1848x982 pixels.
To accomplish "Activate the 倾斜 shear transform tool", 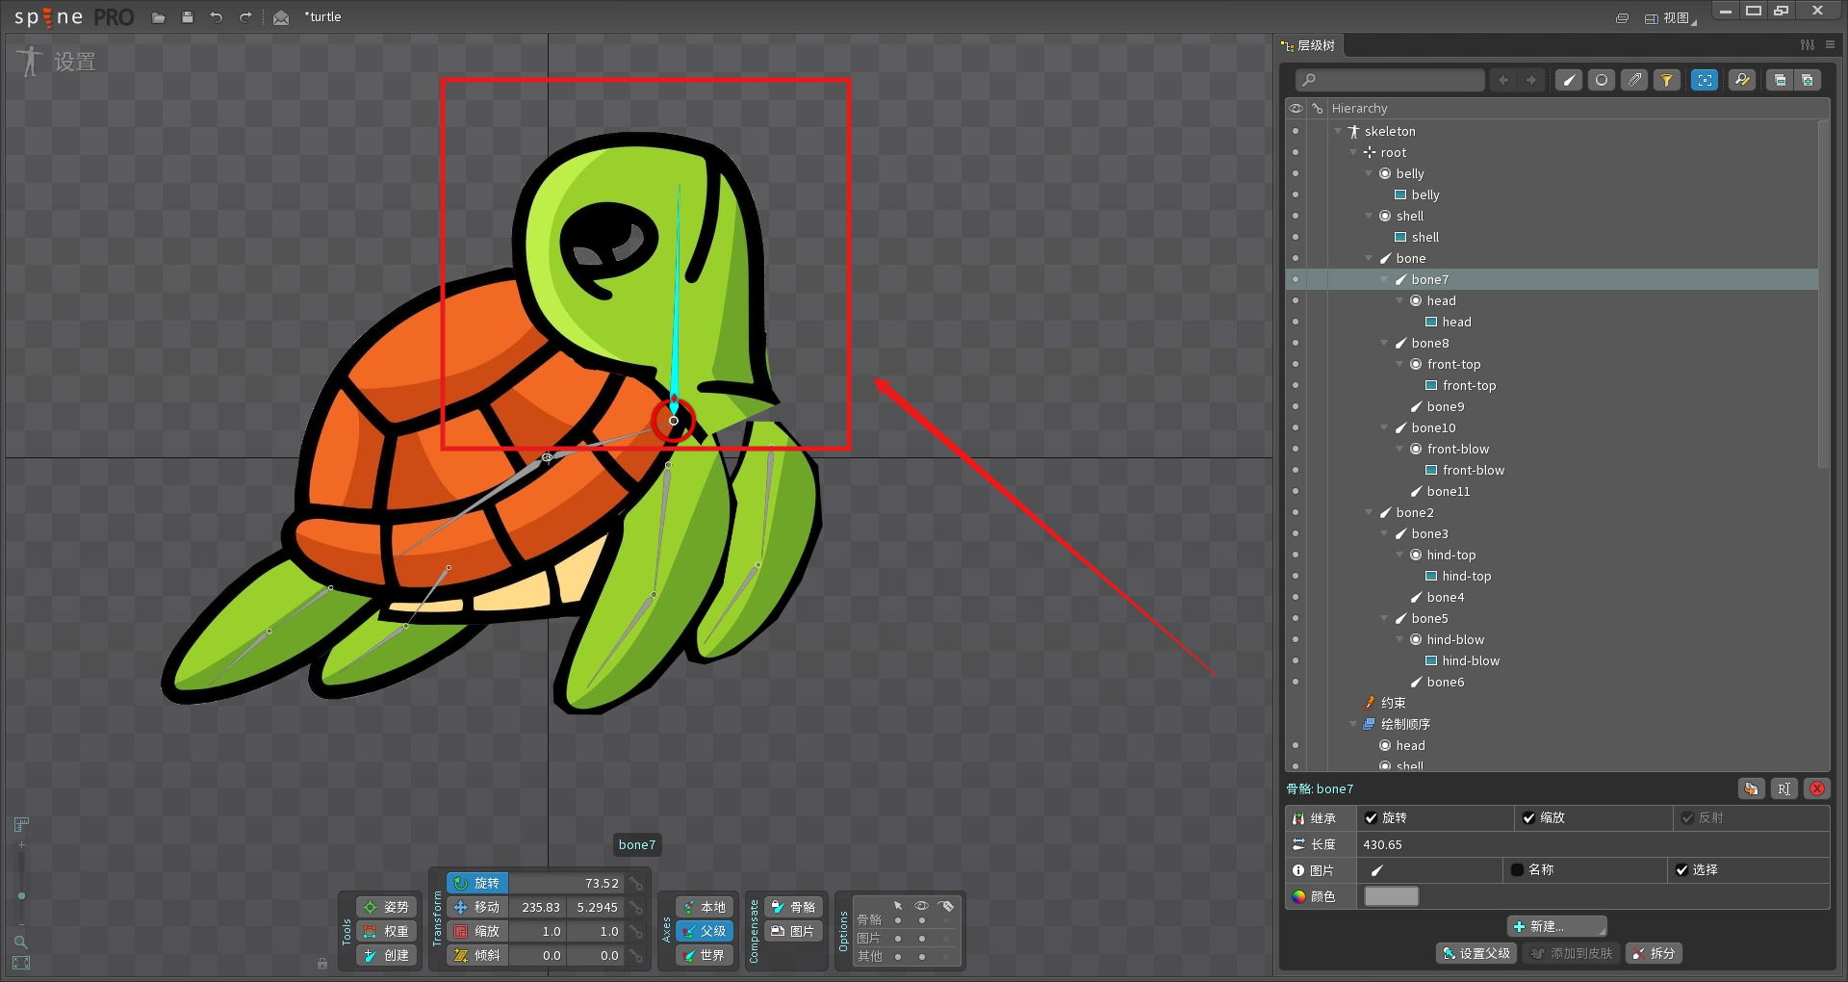I will tap(477, 955).
